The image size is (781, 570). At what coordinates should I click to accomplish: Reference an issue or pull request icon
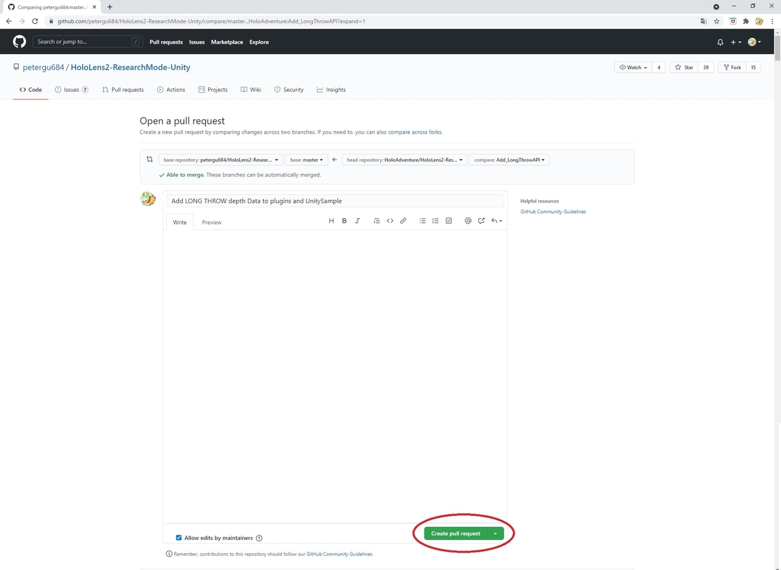point(481,221)
